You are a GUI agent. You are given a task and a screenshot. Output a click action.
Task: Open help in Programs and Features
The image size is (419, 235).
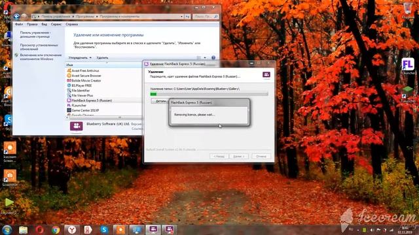213,57
